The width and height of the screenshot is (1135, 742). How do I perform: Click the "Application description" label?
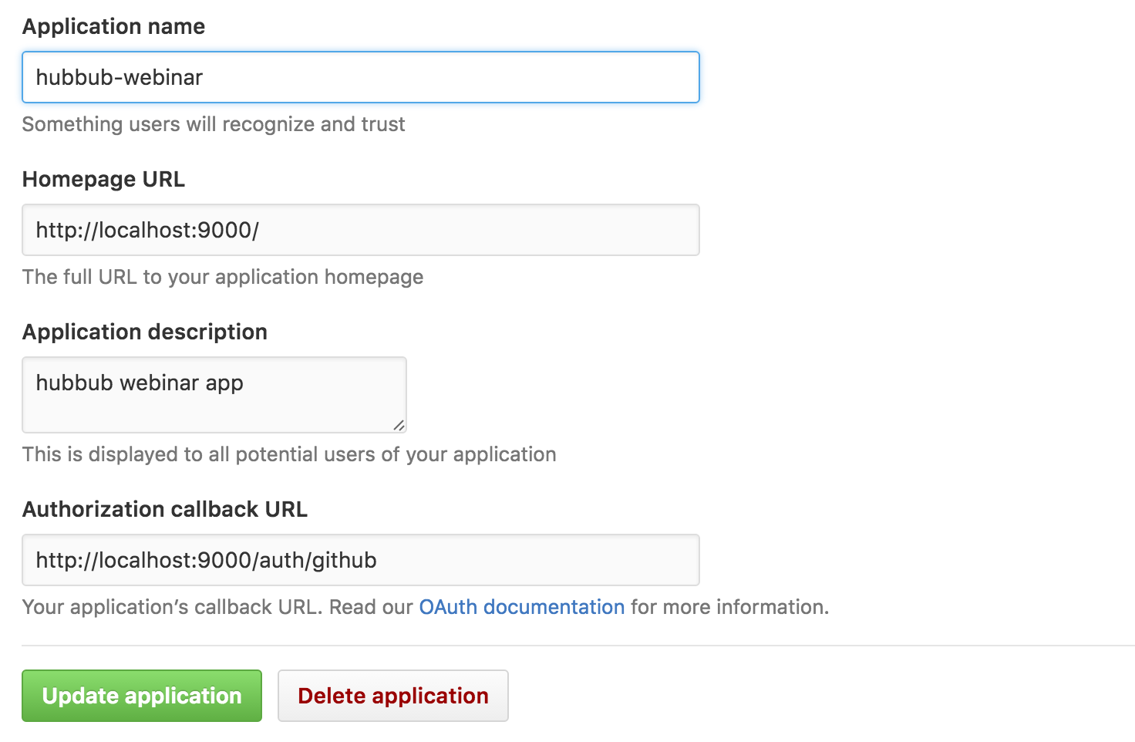click(x=144, y=332)
